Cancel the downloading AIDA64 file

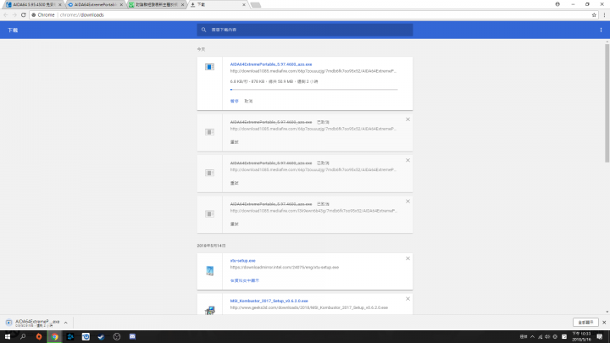click(x=248, y=101)
